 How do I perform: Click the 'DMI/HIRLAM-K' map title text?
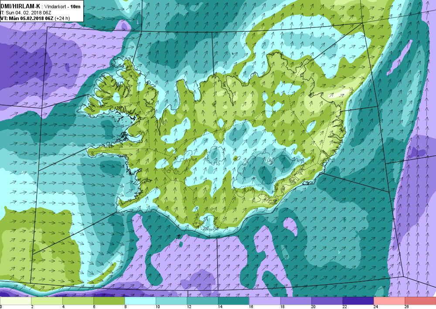point(20,7)
